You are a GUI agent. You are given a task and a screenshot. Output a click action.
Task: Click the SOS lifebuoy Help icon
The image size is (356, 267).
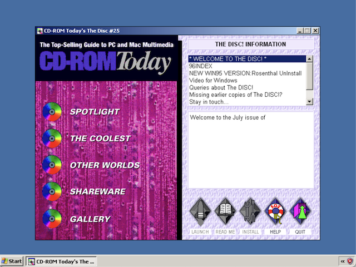[x=275, y=211]
